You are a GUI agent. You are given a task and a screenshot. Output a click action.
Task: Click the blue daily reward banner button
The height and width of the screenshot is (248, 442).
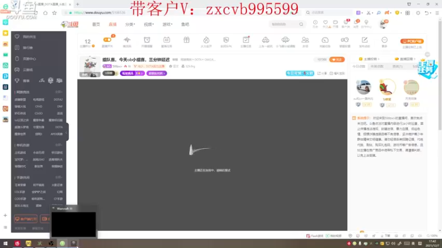click(300, 73)
